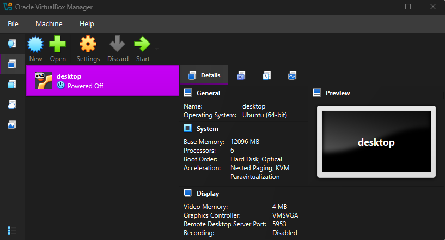Click the "12096 MB" base memory value
The width and height of the screenshot is (445, 240).
(245, 142)
